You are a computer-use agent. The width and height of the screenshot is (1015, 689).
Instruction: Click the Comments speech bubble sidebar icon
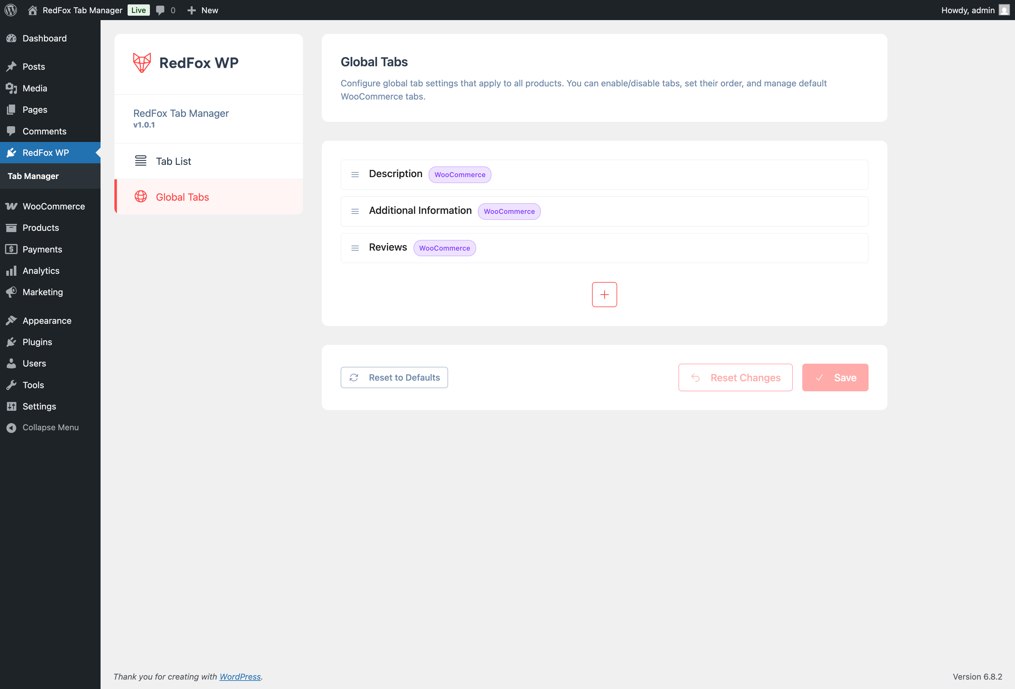(11, 131)
